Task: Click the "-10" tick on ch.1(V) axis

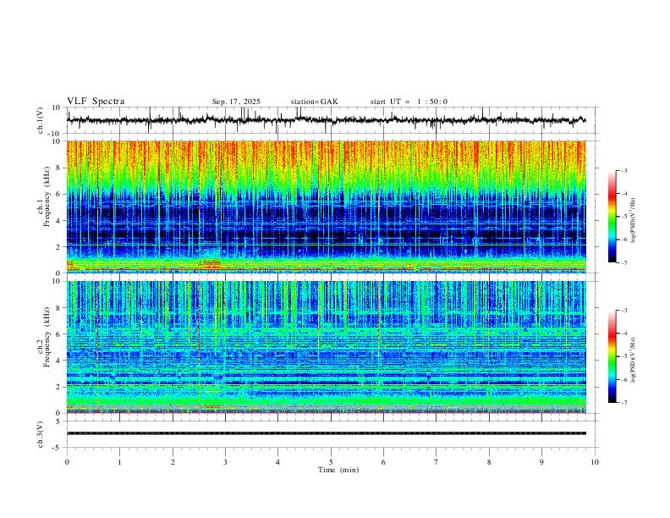Action: click(x=55, y=134)
